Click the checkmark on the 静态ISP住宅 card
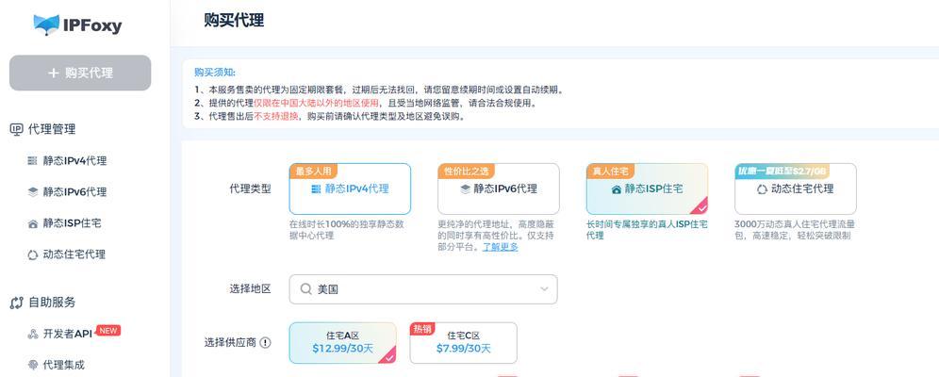Viewport: 939px width, 377px height. click(701, 208)
